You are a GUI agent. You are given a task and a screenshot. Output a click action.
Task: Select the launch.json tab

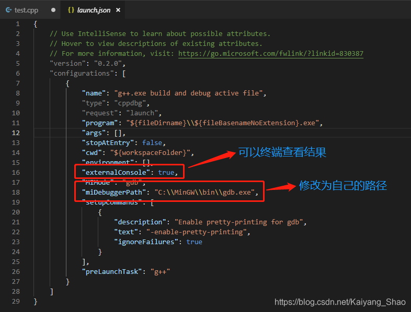click(94, 10)
